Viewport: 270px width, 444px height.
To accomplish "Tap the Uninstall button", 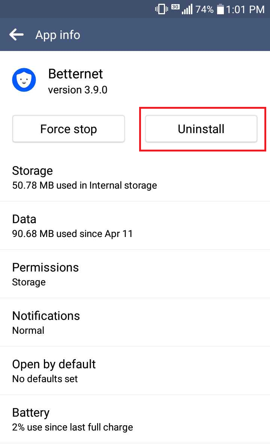I will pyautogui.click(x=201, y=129).
